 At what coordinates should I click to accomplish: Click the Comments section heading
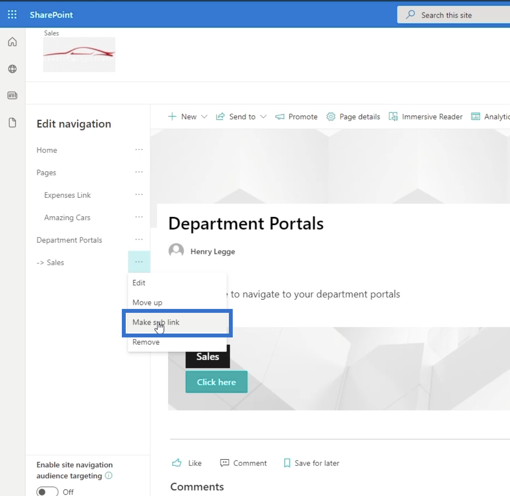click(x=197, y=487)
